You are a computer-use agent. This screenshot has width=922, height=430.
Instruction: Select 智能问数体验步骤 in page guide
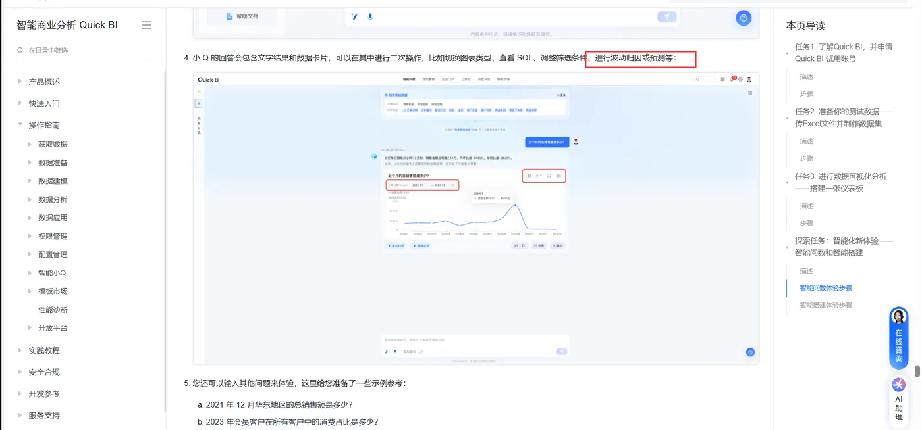826,288
